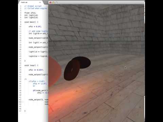Click the 'void main() {' line
163x122 pixels.
click(31, 22)
